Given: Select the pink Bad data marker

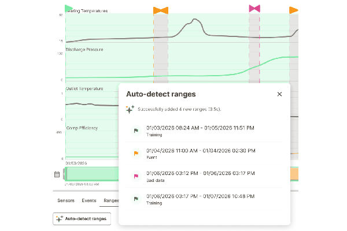Looking at the screenshot, I should point(254,8).
